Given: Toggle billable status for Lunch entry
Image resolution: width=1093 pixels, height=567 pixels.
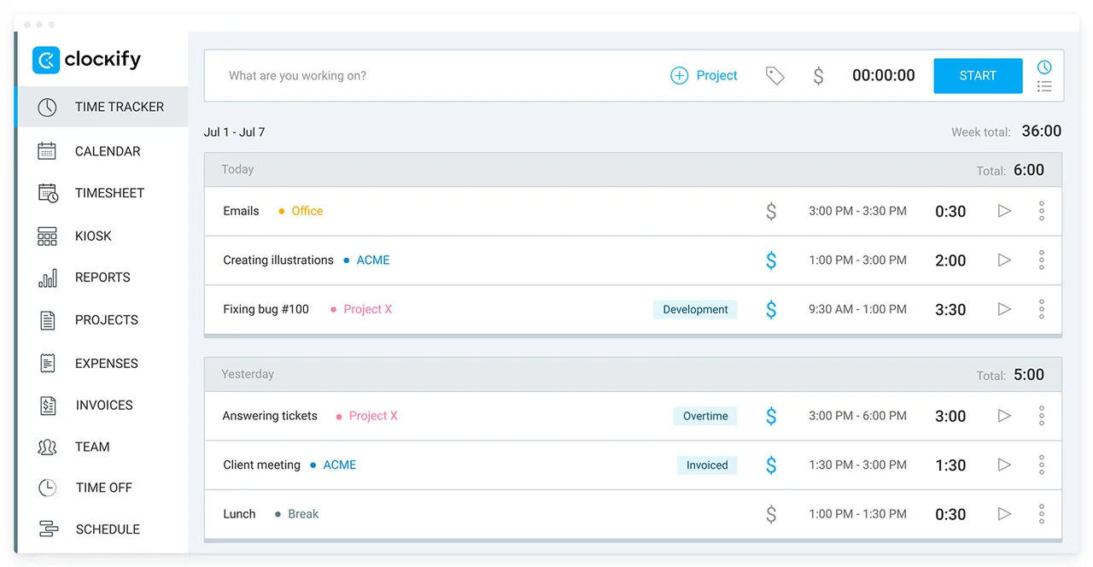Looking at the screenshot, I should [x=771, y=514].
